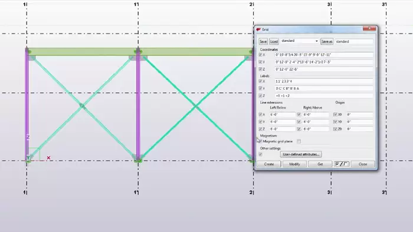The width and height of the screenshot is (413, 232).
Task: Click the Grid dialog title bar icon
Action: point(258,29)
